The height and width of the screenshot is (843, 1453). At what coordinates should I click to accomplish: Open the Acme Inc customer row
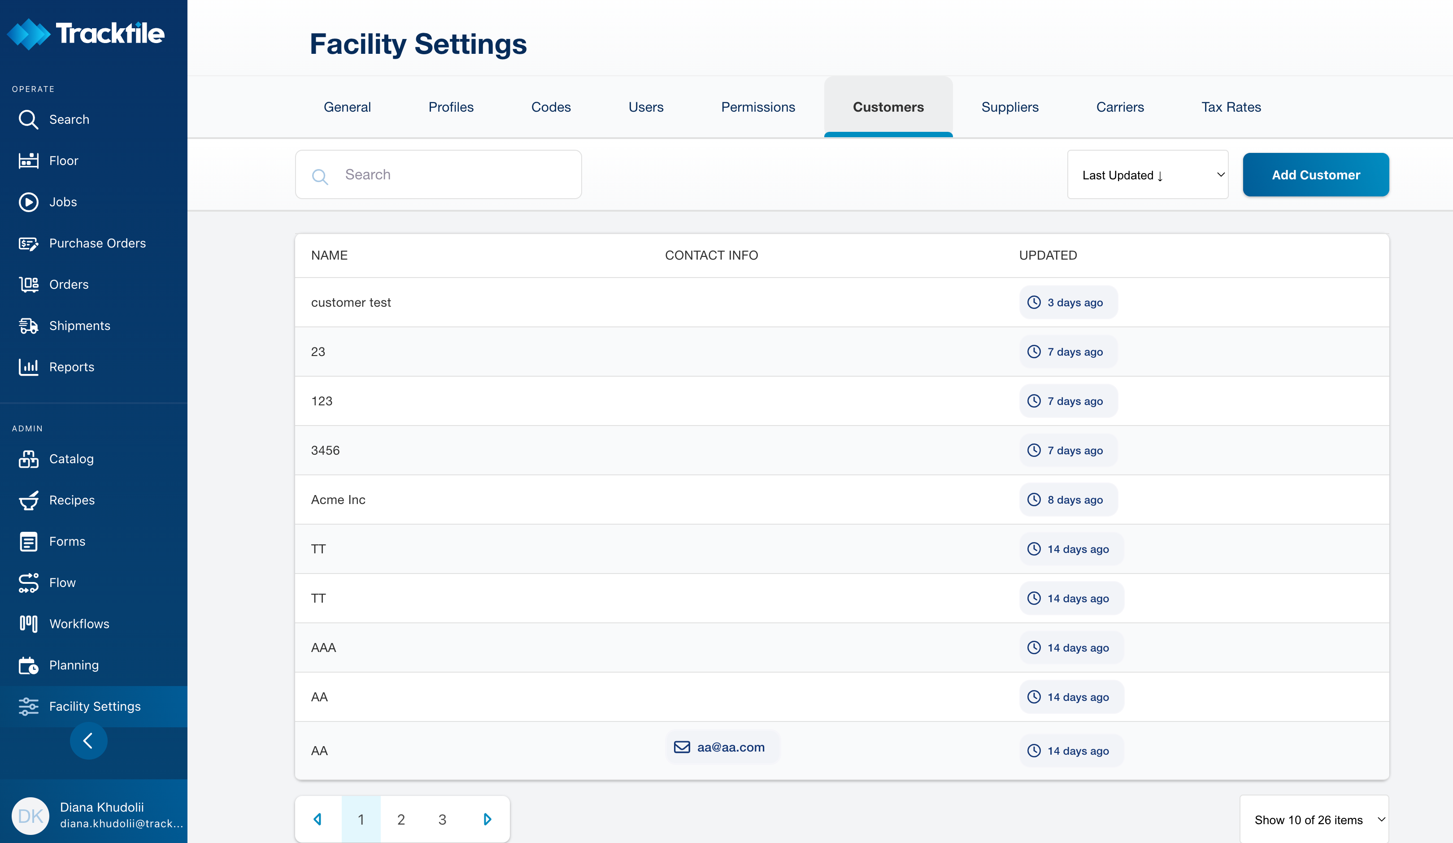pyautogui.click(x=339, y=500)
